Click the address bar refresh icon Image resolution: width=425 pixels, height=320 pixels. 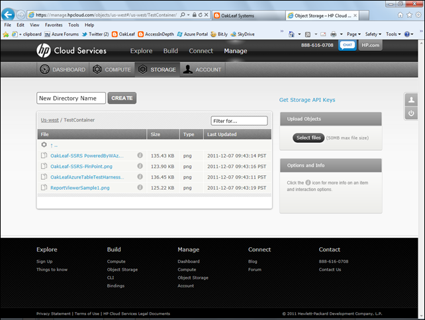[x=201, y=15]
